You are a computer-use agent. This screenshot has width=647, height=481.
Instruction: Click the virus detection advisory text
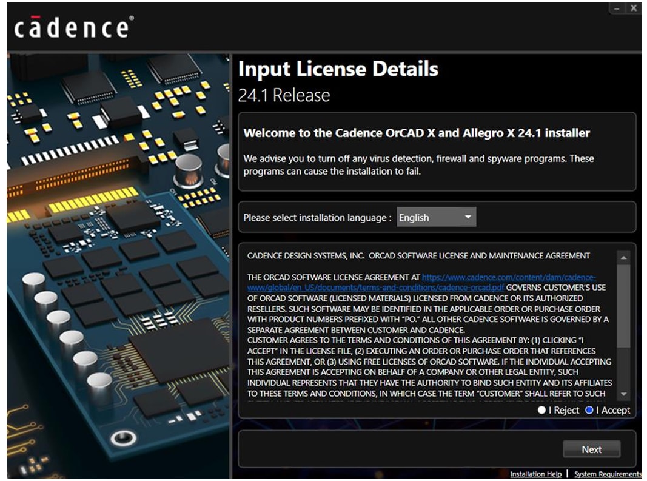418,165
